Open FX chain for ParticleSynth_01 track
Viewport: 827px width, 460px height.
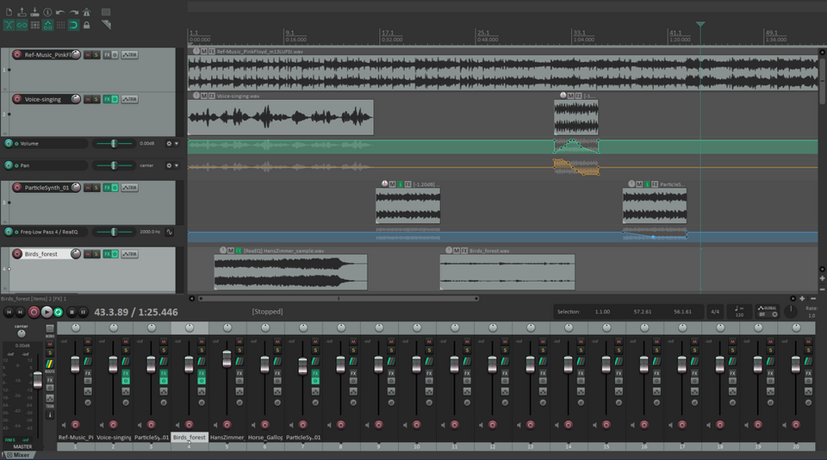(x=107, y=188)
